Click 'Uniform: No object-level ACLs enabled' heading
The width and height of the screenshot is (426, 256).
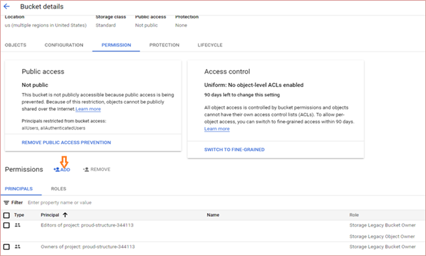point(254,85)
